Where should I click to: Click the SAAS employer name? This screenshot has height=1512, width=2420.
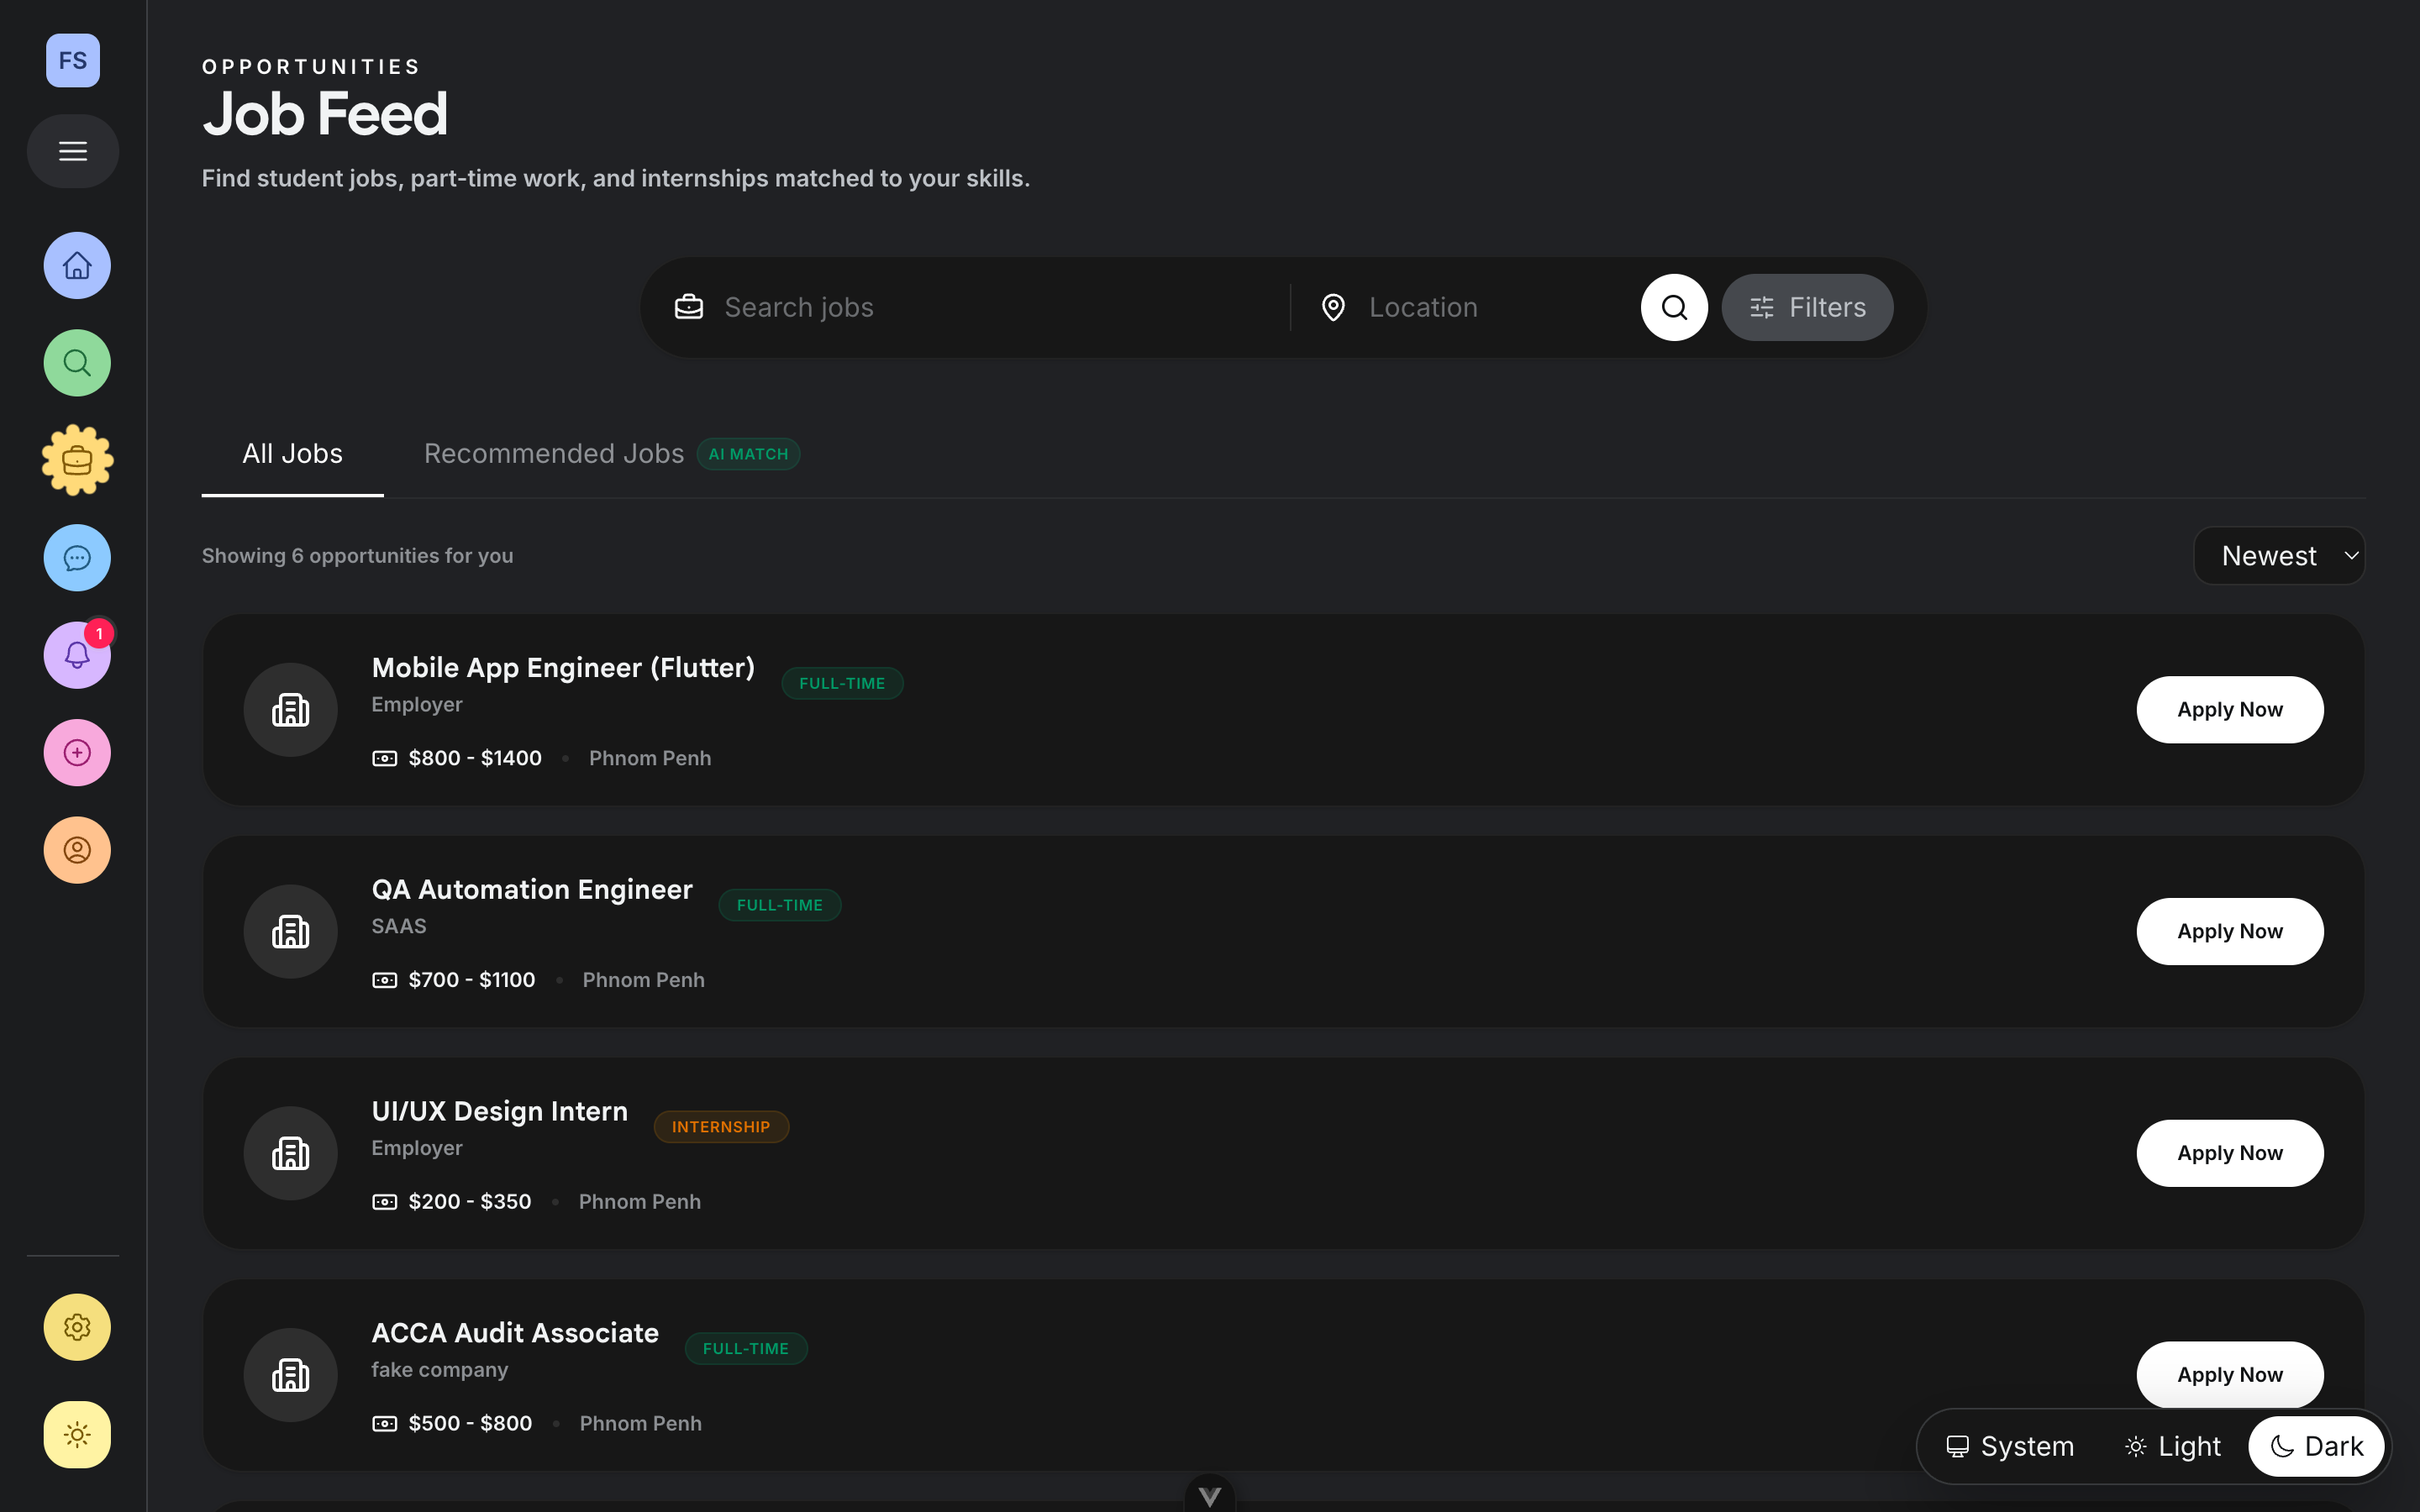(x=399, y=927)
